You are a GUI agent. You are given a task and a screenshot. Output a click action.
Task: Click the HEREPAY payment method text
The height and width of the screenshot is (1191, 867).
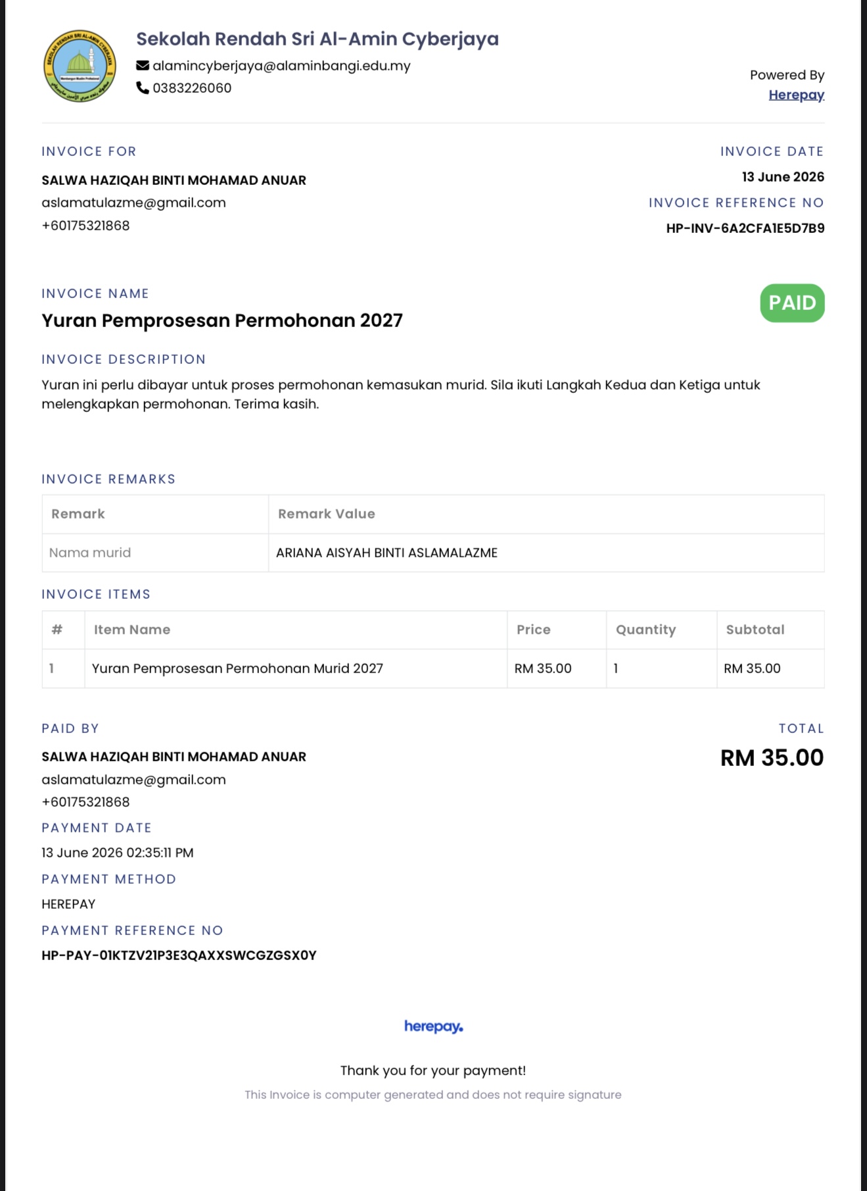[68, 904]
